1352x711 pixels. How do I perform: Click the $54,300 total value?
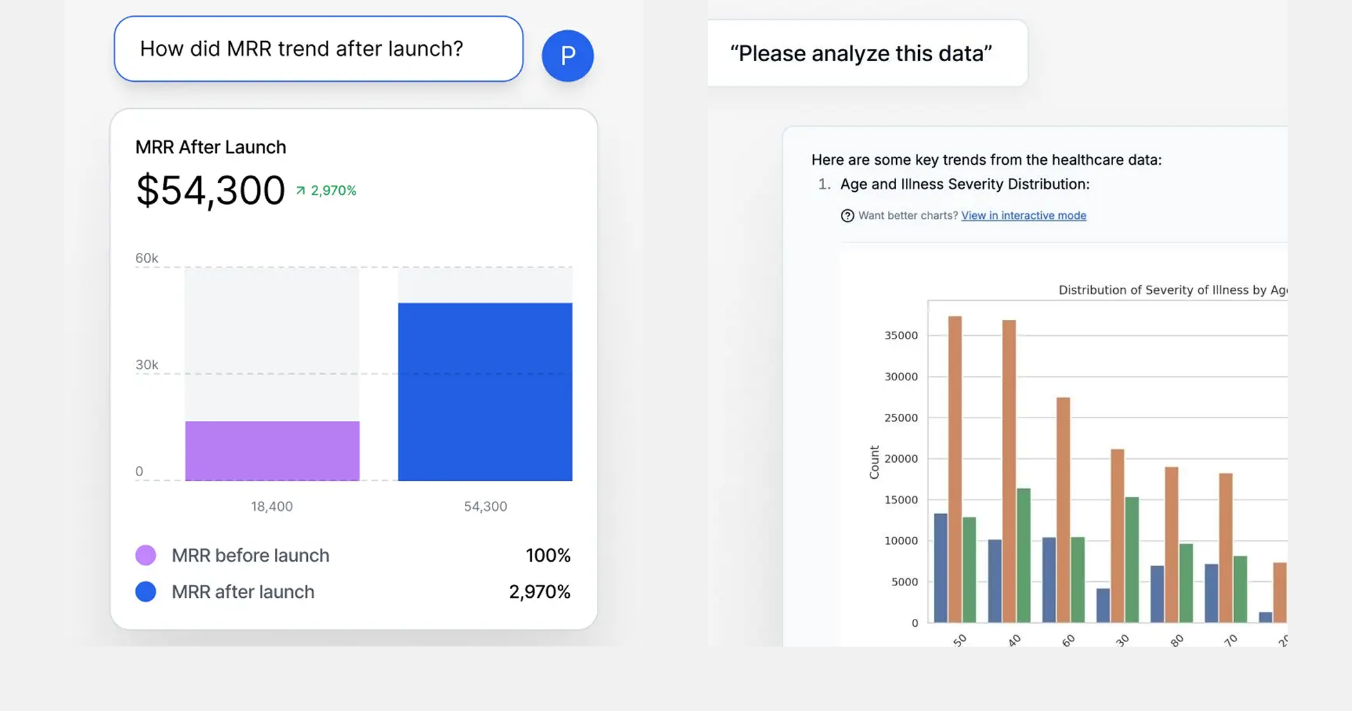[211, 190]
